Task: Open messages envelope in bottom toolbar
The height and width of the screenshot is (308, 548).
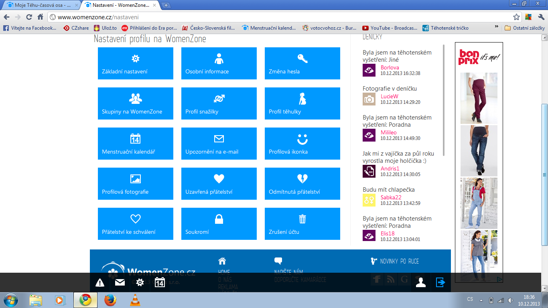Action: (x=120, y=283)
